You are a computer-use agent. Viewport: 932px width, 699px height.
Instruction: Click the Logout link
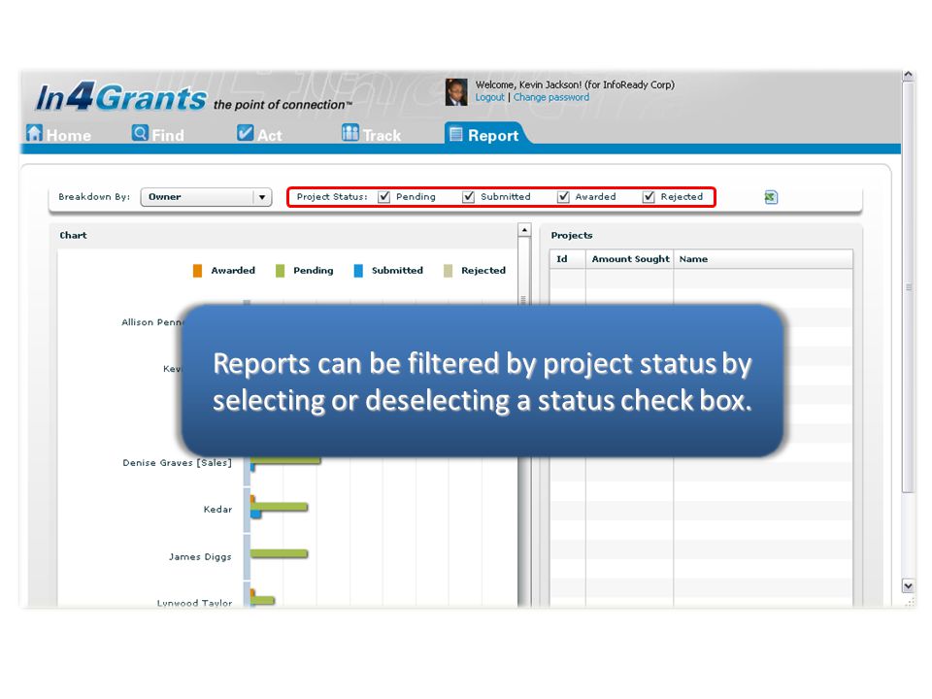(489, 97)
